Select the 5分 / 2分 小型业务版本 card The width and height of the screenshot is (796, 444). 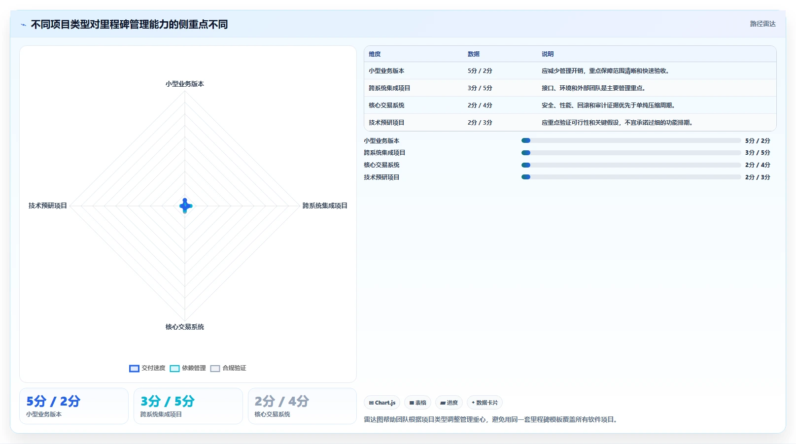pyautogui.click(x=74, y=406)
